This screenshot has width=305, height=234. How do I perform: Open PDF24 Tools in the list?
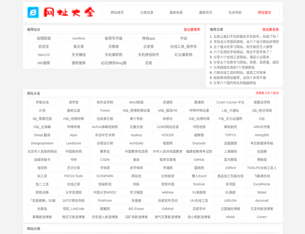(74, 176)
